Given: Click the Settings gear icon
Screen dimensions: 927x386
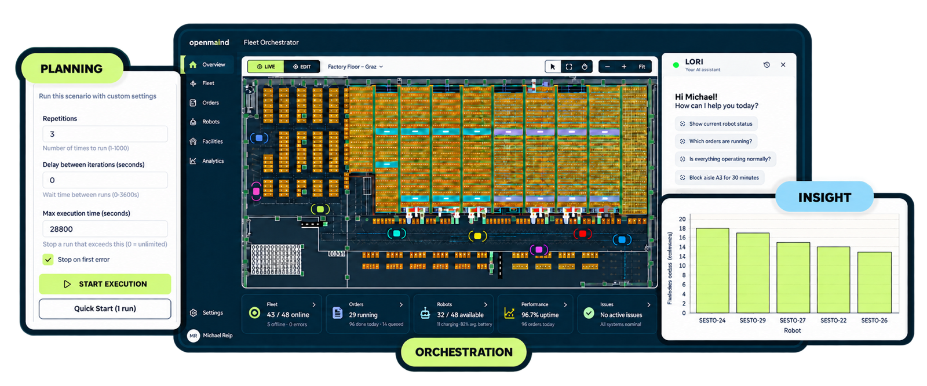Looking at the screenshot, I should 194,313.
